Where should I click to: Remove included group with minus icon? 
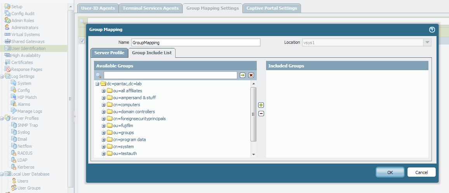261,114
